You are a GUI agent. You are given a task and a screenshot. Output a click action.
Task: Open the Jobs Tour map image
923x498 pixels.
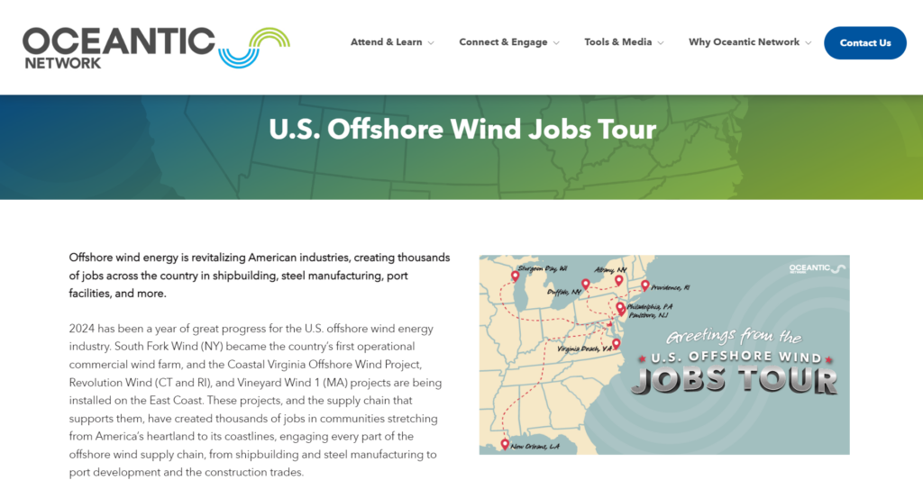coord(664,355)
